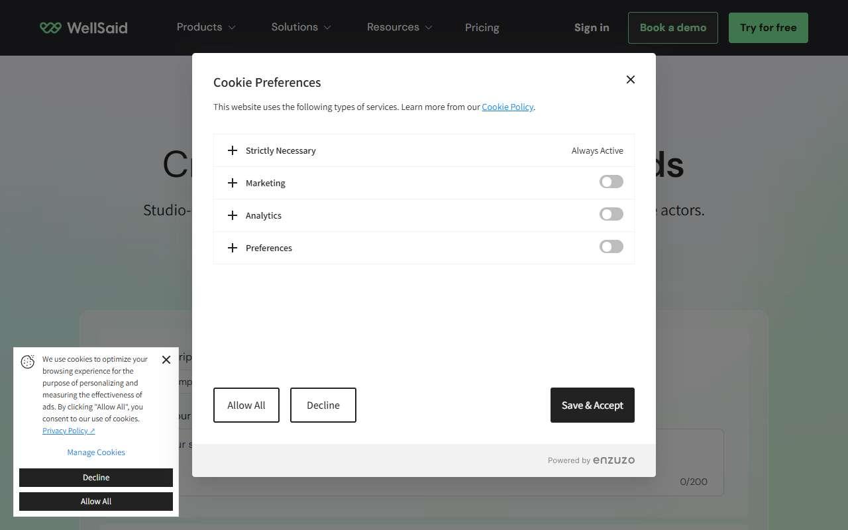Screen dimensions: 848x530
Task: Click Save & Accept
Action: pos(592,405)
